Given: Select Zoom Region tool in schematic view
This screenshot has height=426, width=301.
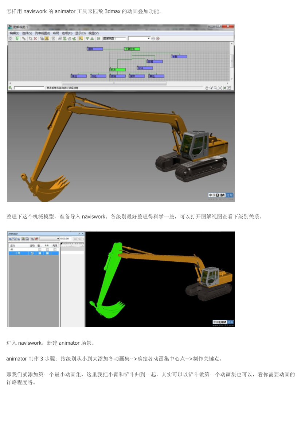Looking at the screenshot, I should (215, 88).
